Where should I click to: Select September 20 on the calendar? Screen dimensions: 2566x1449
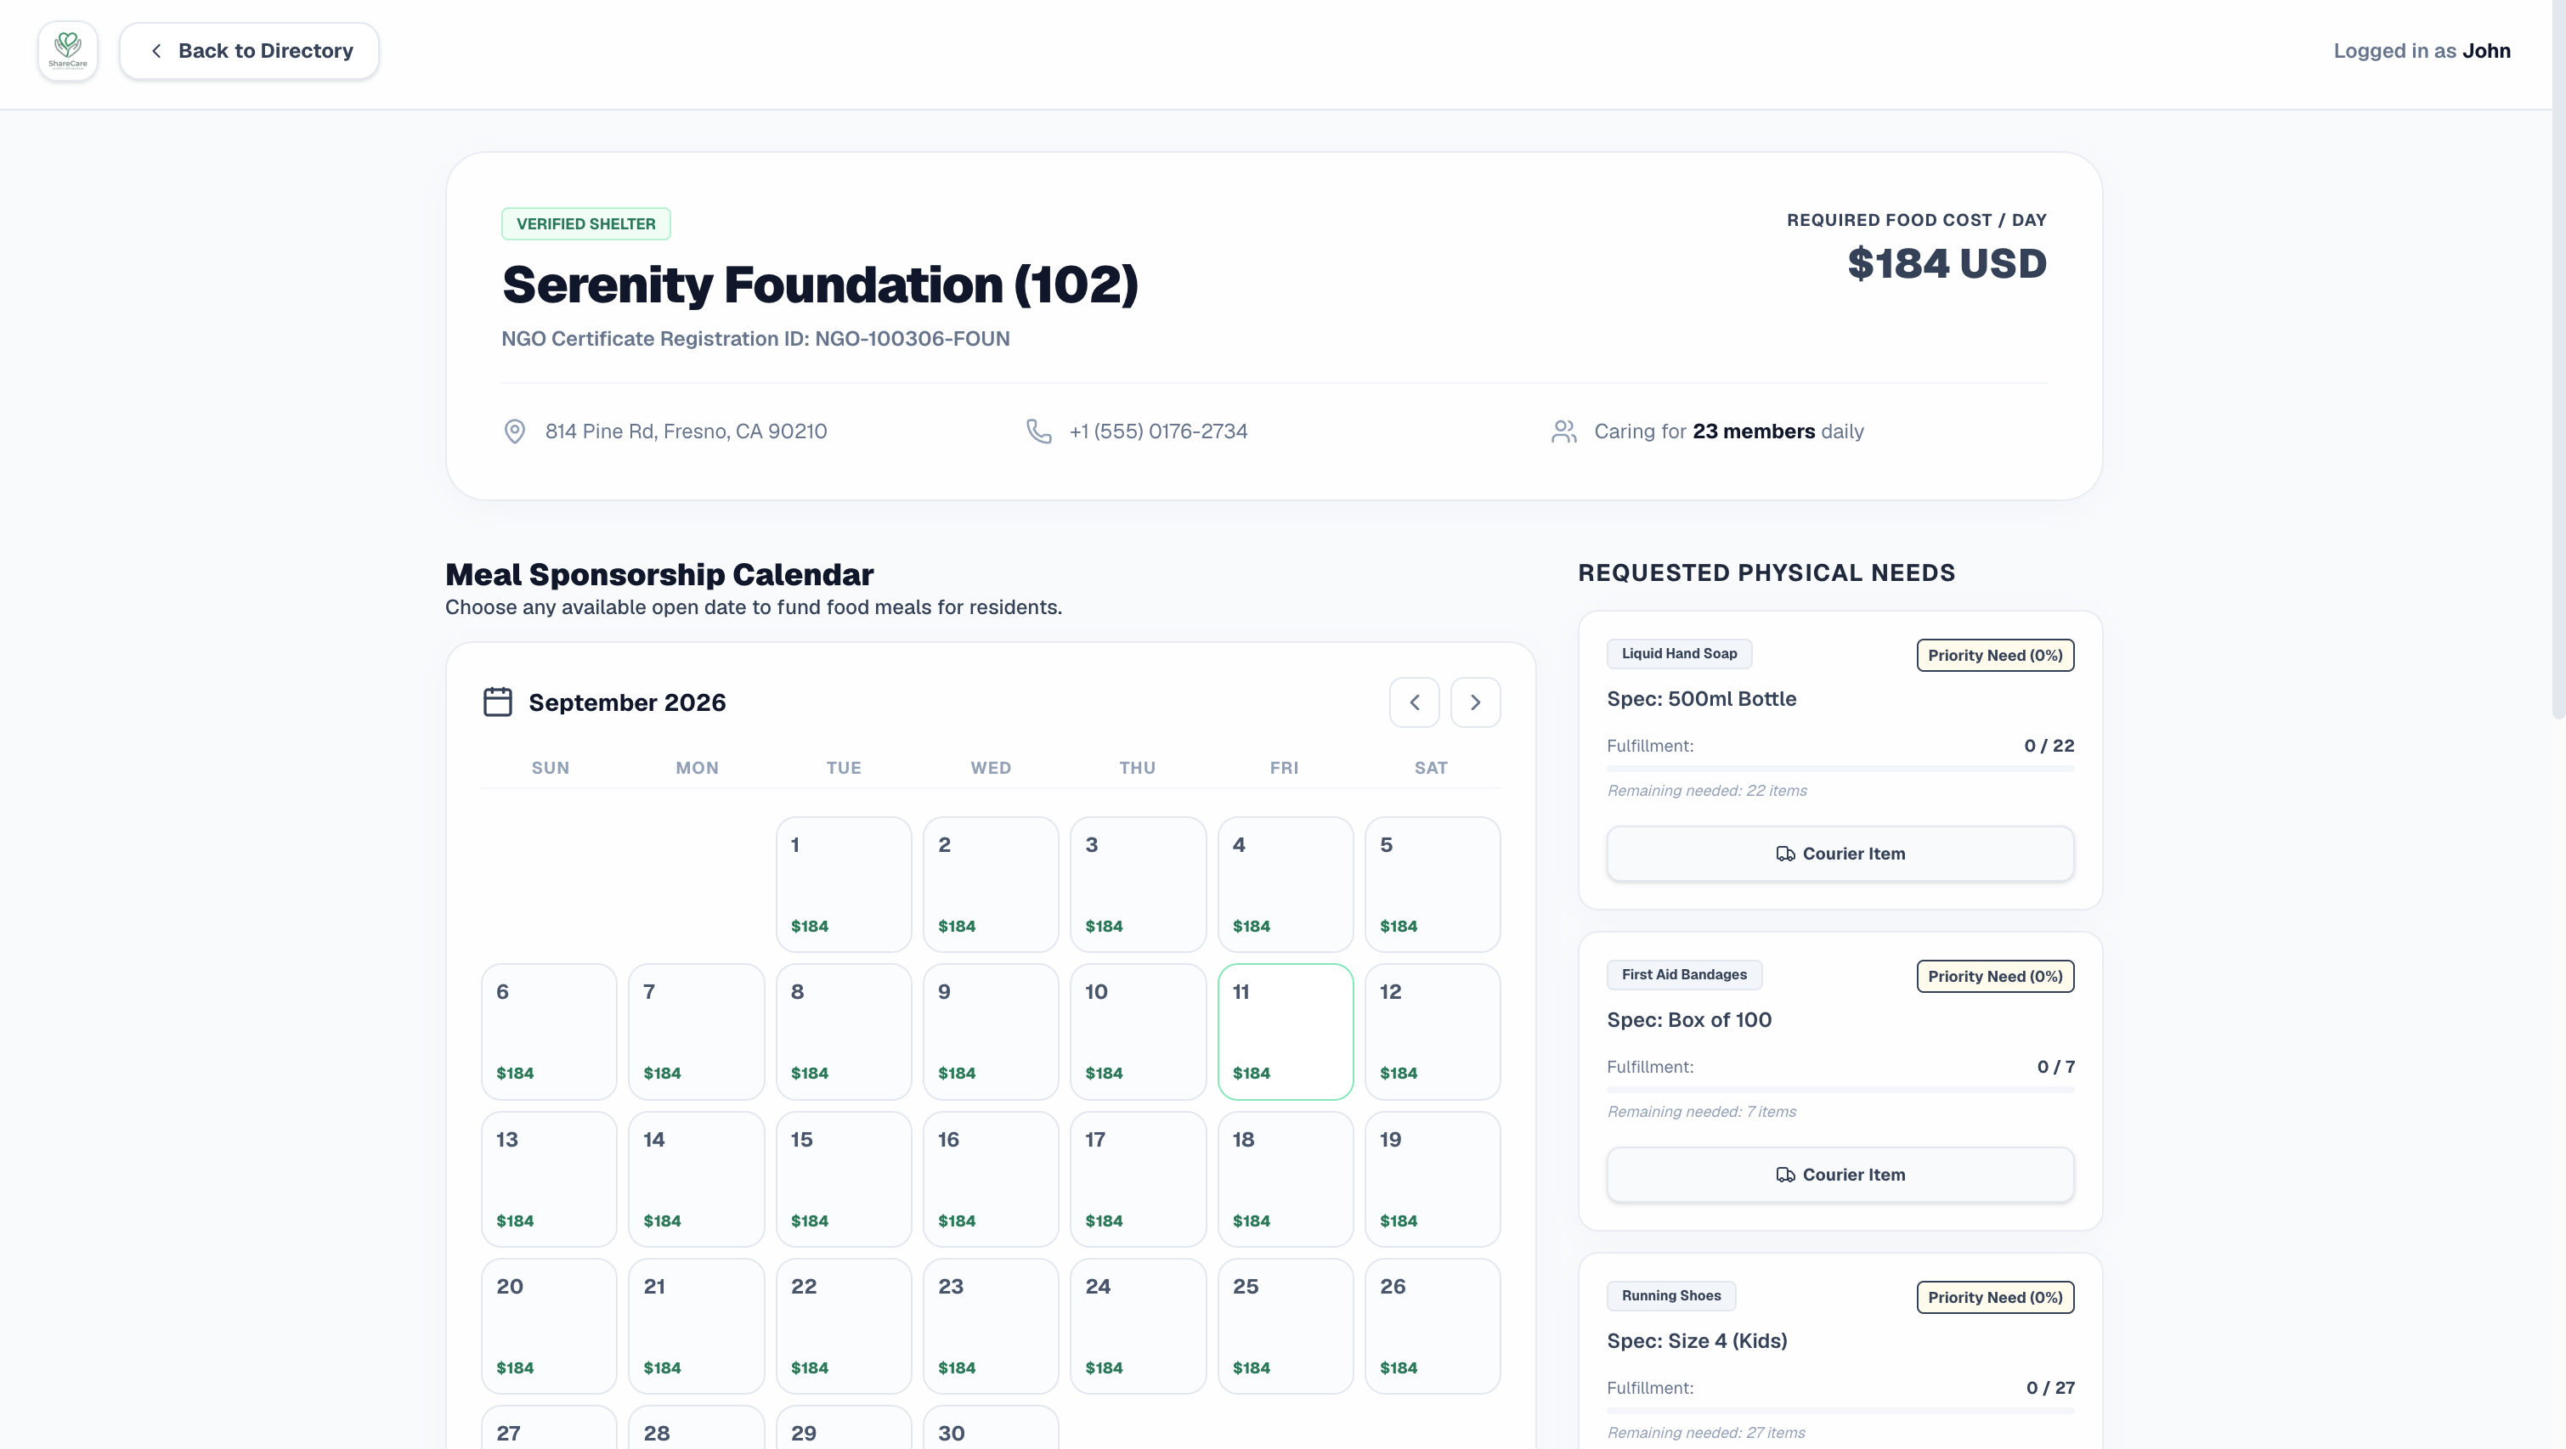click(549, 1326)
